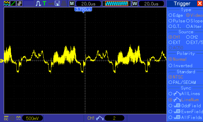The width and height of the screenshot is (203, 122).
Task: Click the gray persistence display icon
Action: 19,4
